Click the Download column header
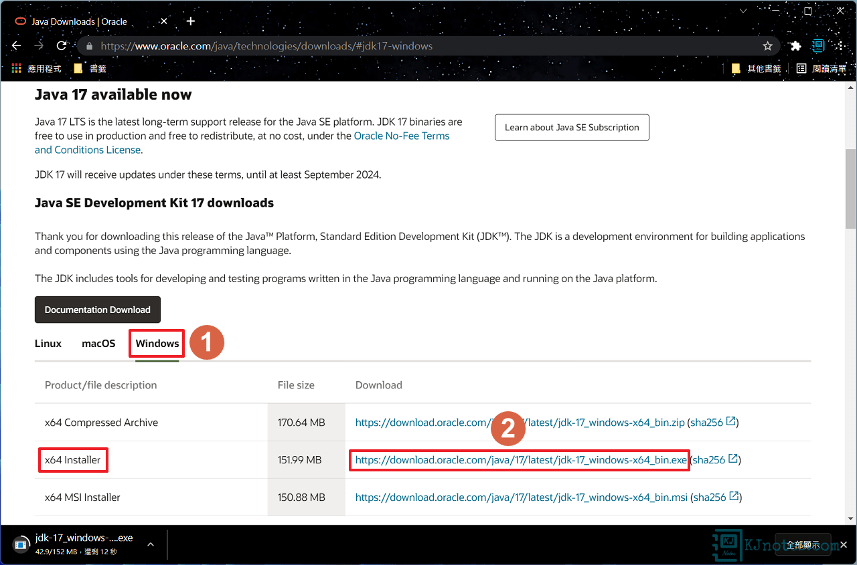 click(379, 385)
